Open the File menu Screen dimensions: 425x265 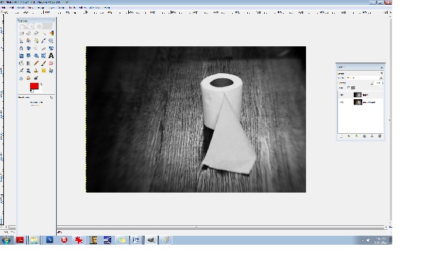click(x=4, y=7)
